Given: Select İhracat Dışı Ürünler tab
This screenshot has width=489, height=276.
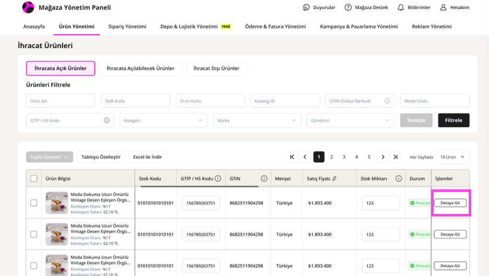Looking at the screenshot, I should tap(216, 68).
